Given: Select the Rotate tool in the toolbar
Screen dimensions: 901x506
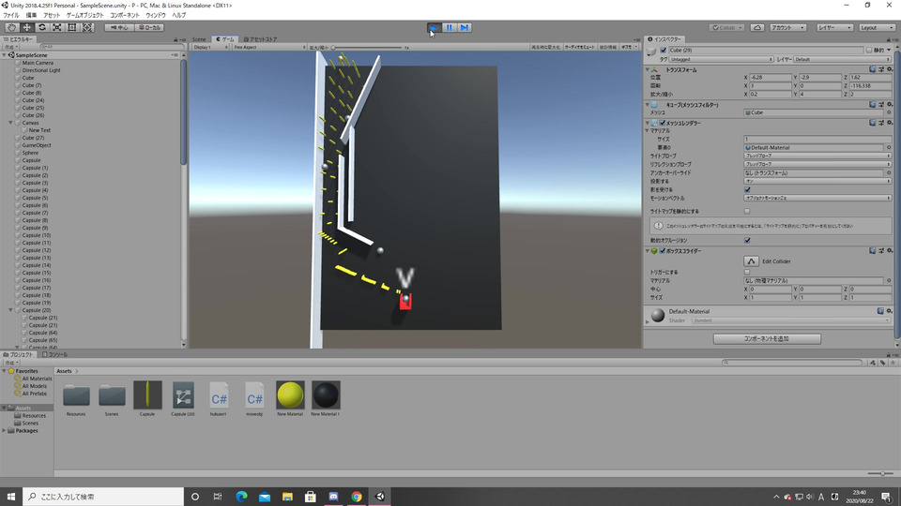Looking at the screenshot, I should click(x=41, y=27).
